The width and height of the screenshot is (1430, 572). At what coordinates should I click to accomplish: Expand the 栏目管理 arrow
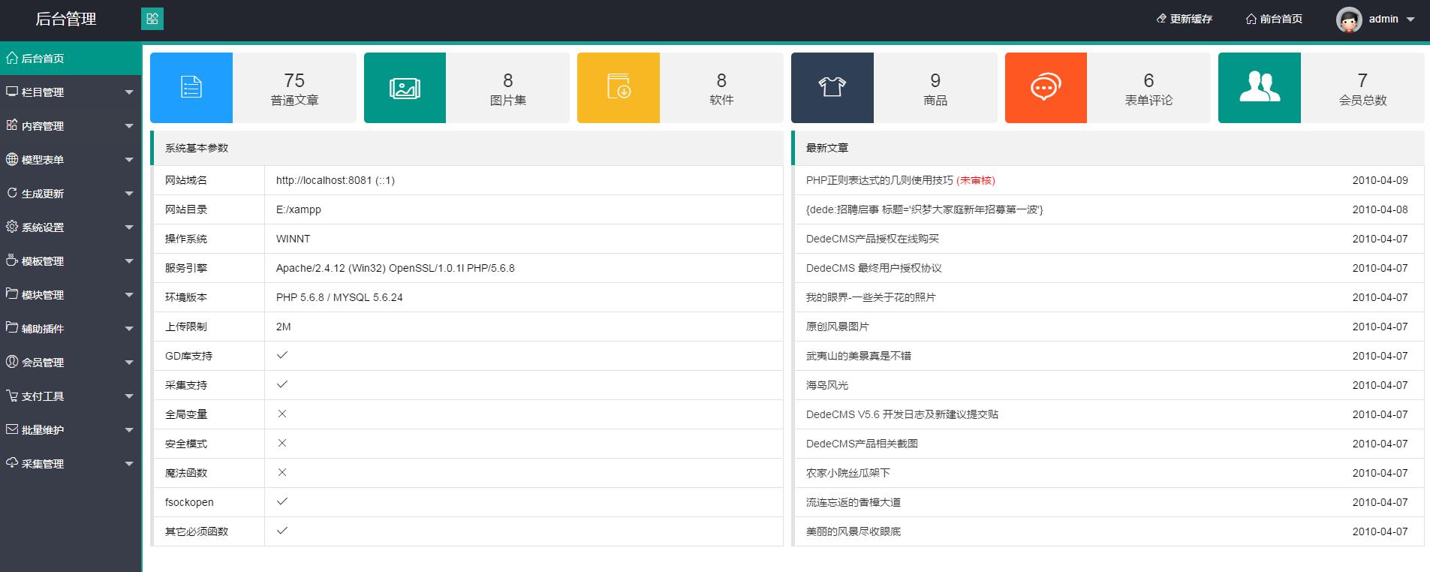(129, 92)
